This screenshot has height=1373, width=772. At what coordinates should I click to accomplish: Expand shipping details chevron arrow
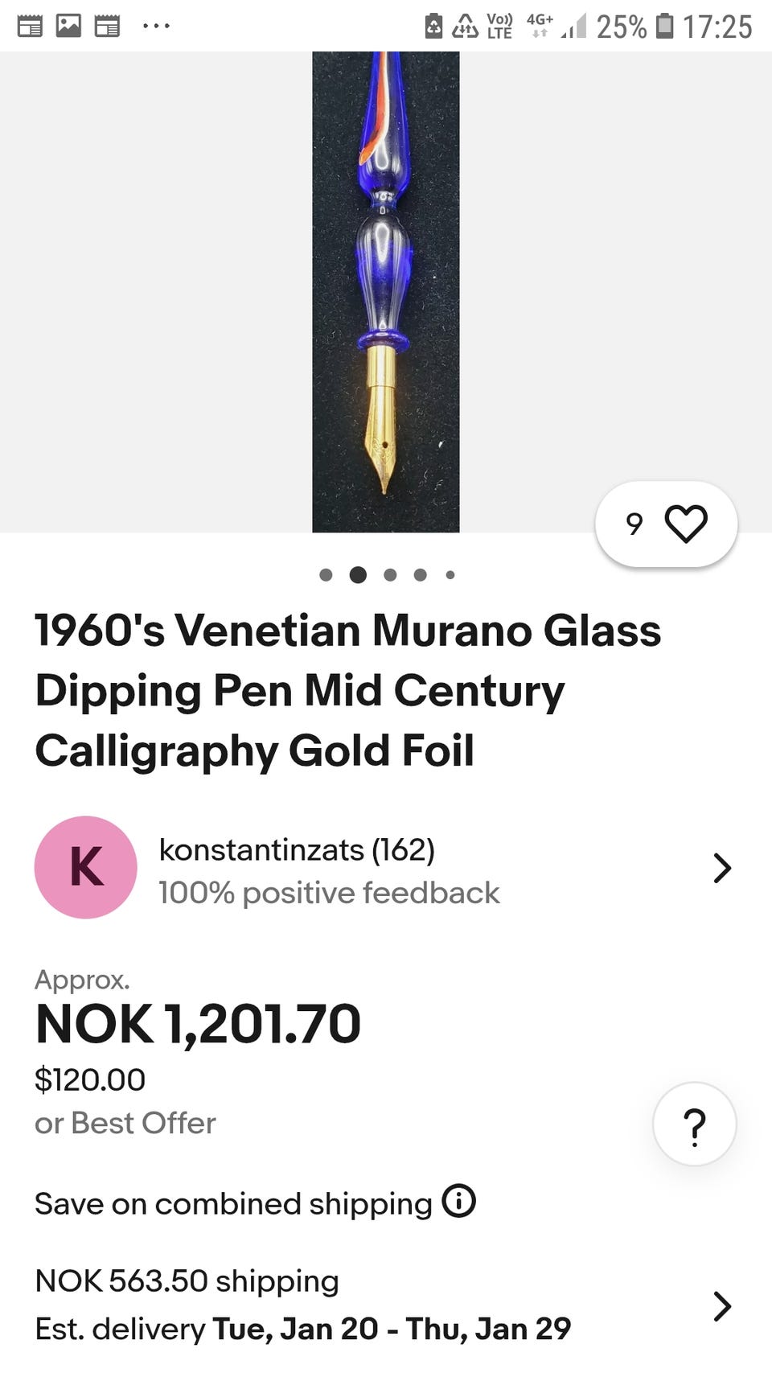pos(722,1306)
